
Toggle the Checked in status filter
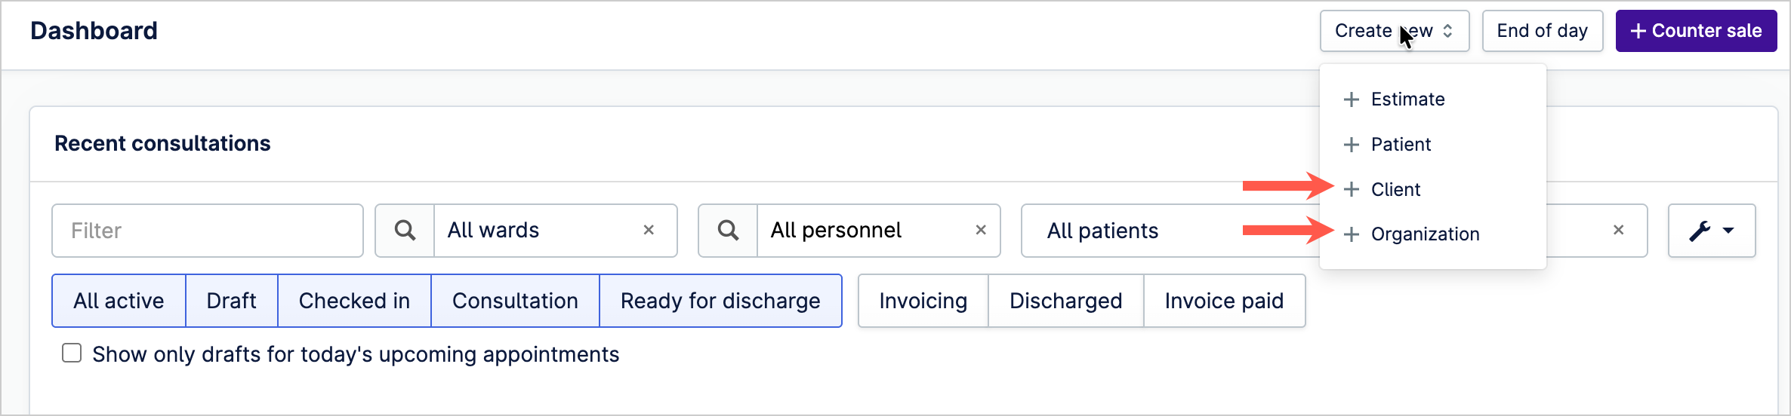click(x=354, y=301)
